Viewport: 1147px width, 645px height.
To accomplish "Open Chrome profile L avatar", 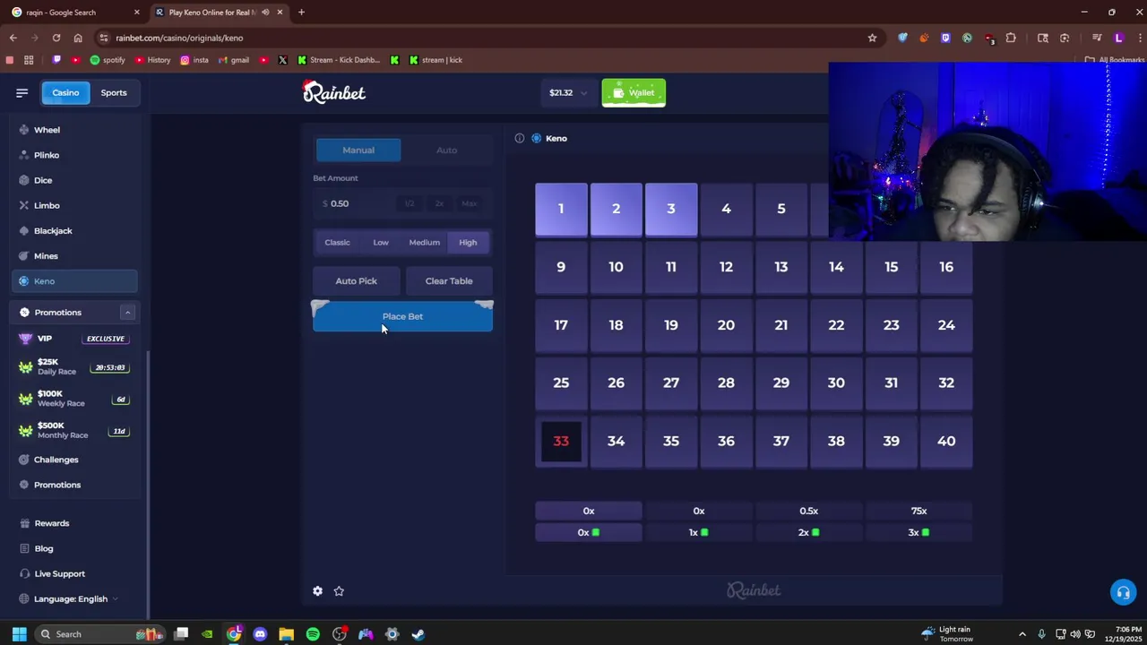I will [1118, 38].
